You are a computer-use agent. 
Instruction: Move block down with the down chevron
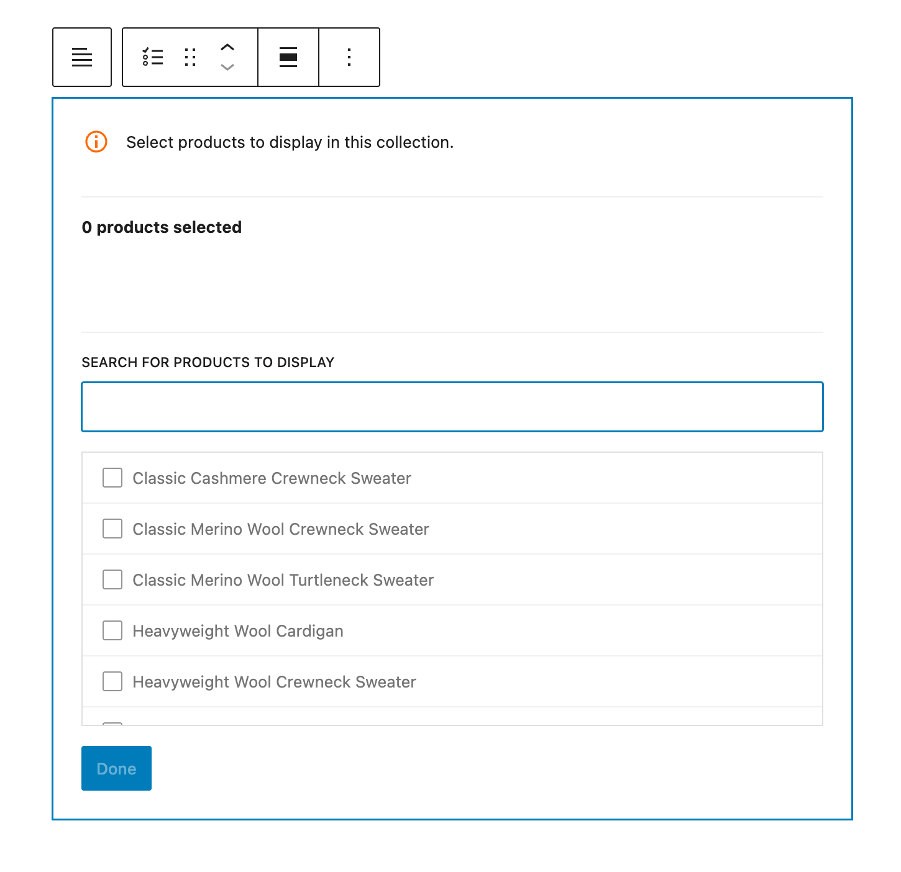pyautogui.click(x=227, y=67)
